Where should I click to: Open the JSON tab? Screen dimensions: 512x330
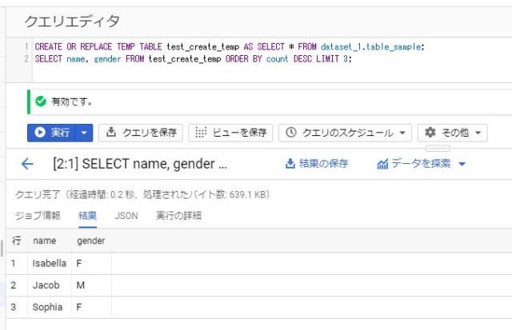(x=126, y=216)
